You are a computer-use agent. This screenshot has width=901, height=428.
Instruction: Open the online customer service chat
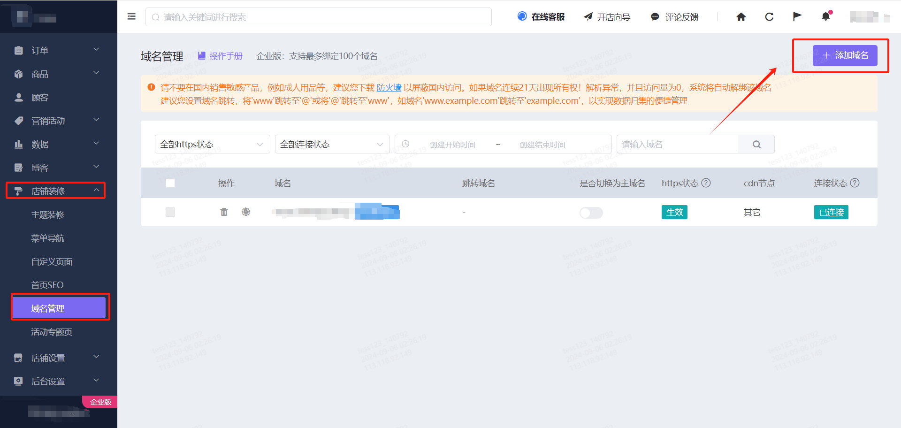click(541, 17)
